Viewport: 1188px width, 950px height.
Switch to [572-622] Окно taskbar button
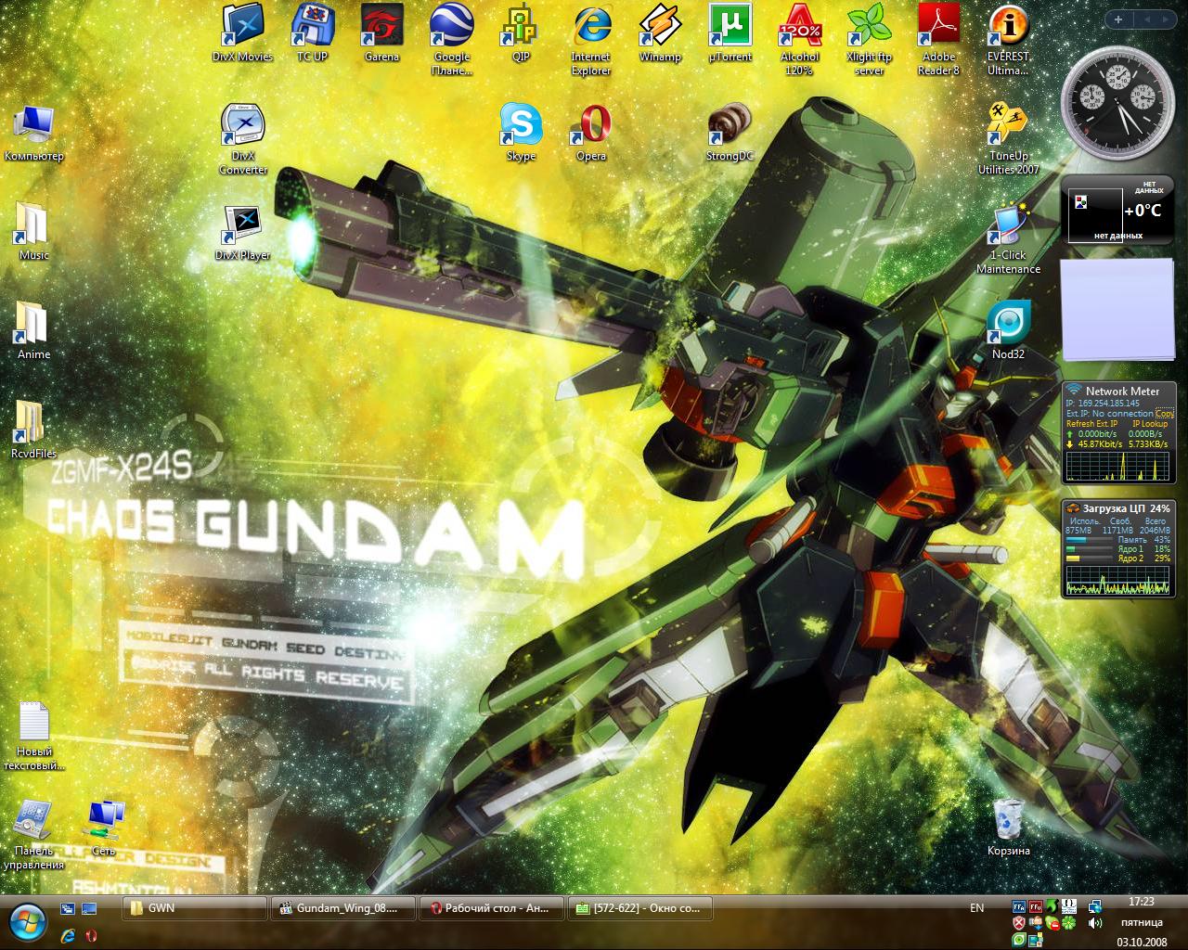[639, 908]
